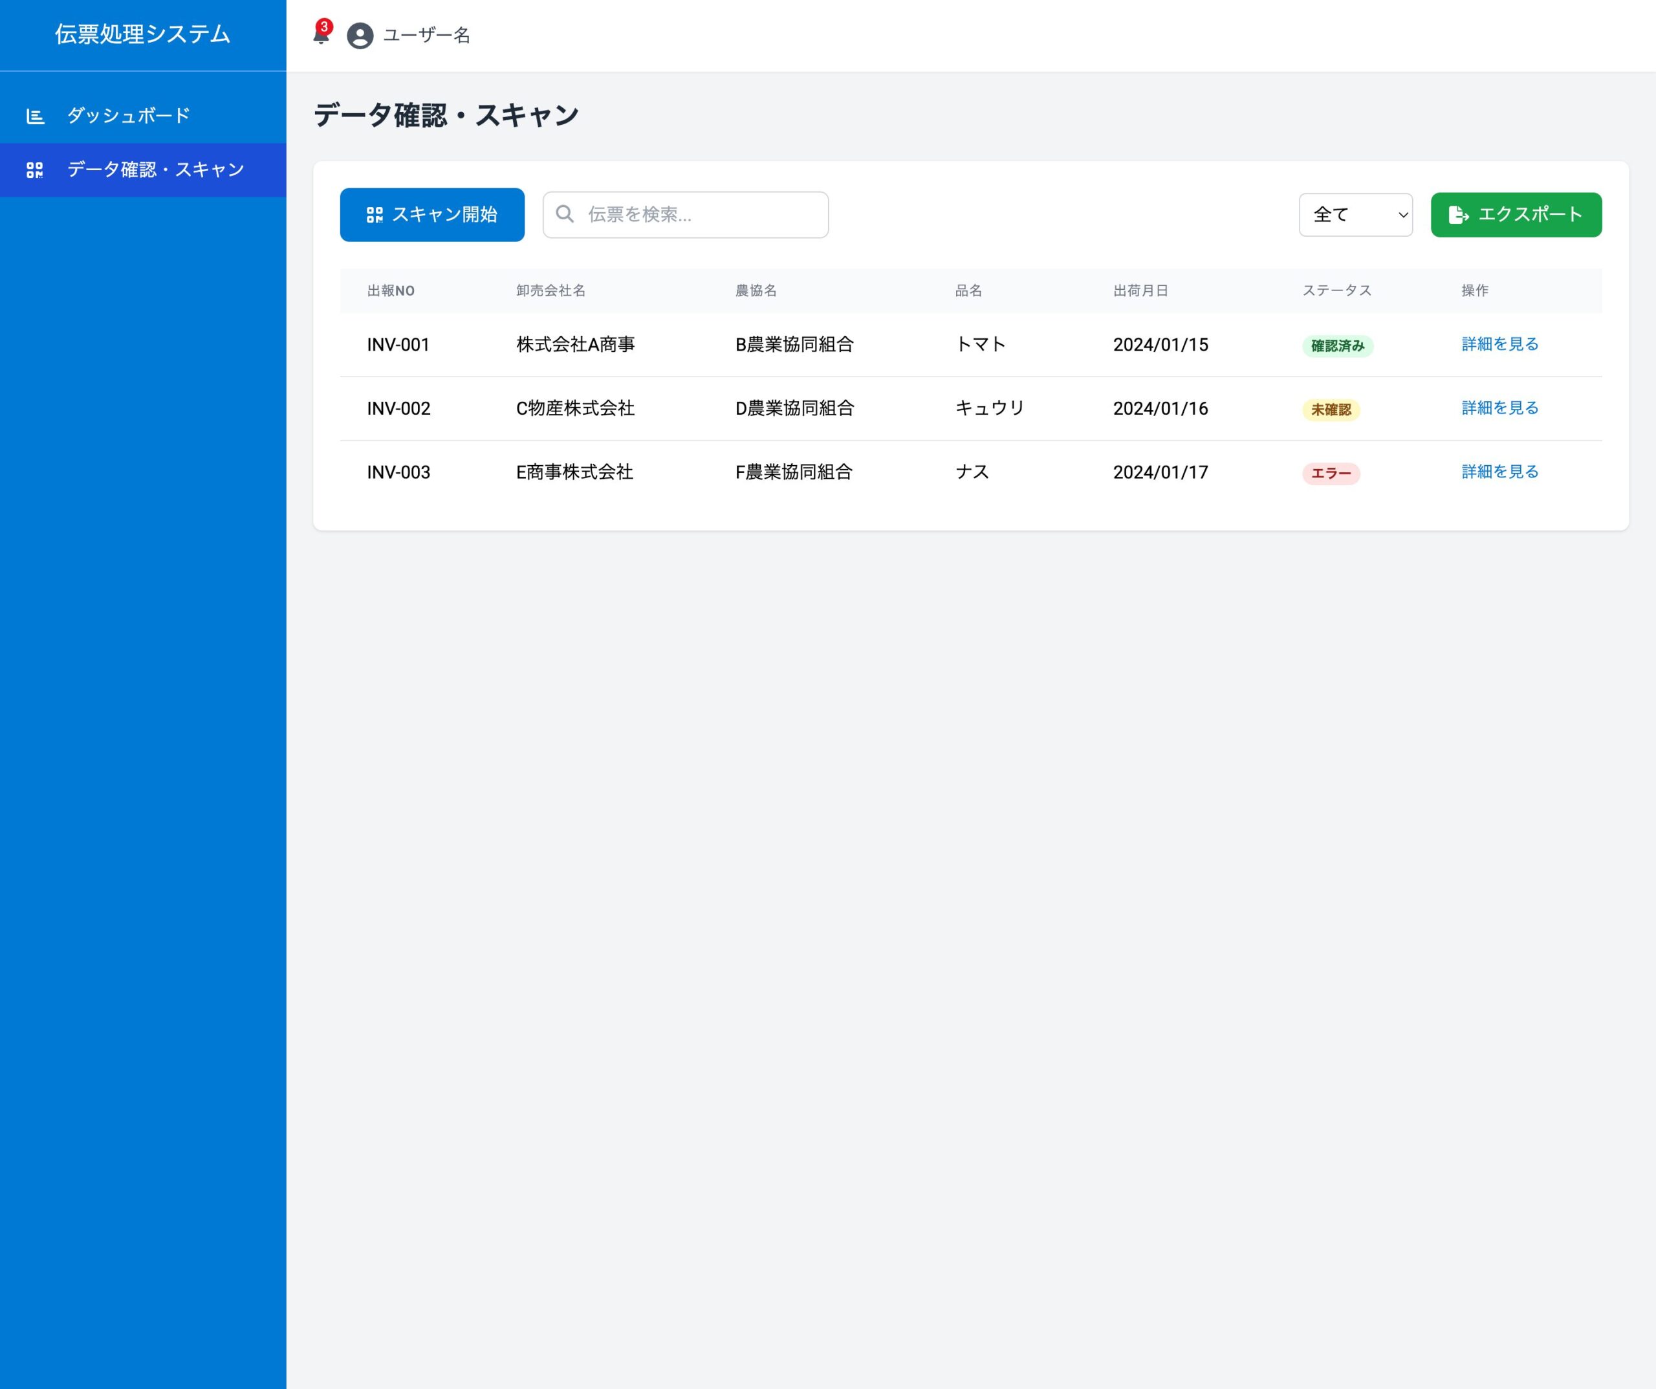Click the QR icon on スキャン開始 button
Viewport: 1656px width, 1389px height.
click(375, 215)
